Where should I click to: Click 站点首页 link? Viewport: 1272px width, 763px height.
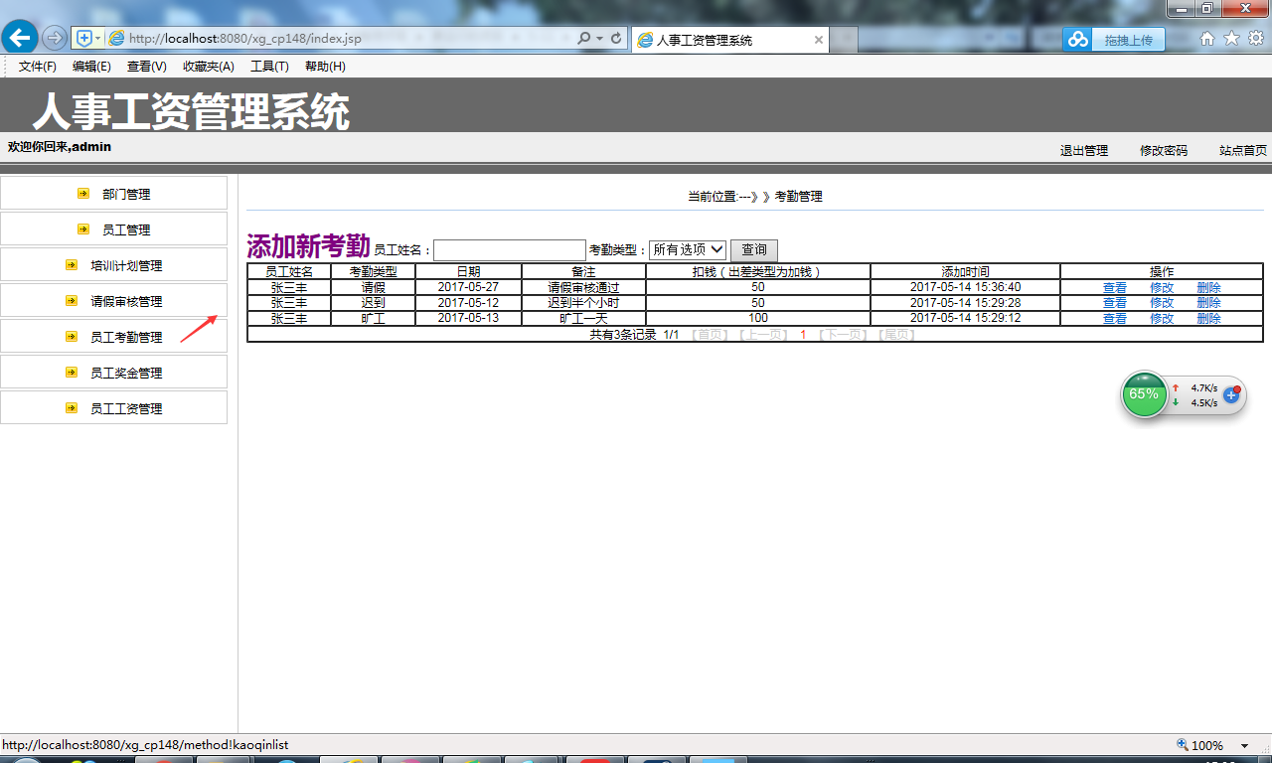1243,151
